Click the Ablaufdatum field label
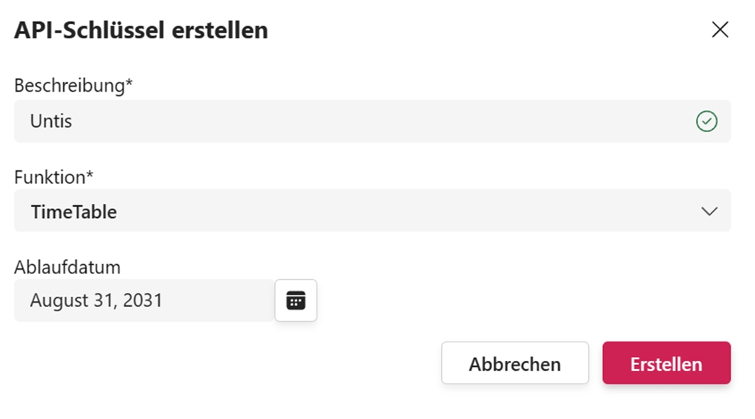Image resolution: width=755 pixels, height=419 pixels. [67, 267]
